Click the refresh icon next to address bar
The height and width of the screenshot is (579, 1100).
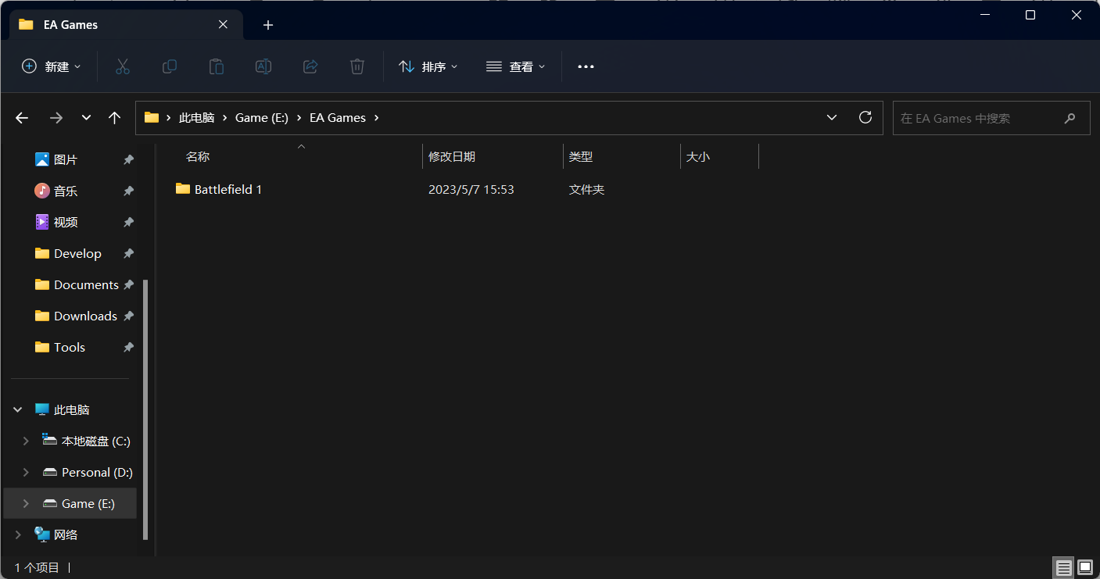click(x=865, y=117)
